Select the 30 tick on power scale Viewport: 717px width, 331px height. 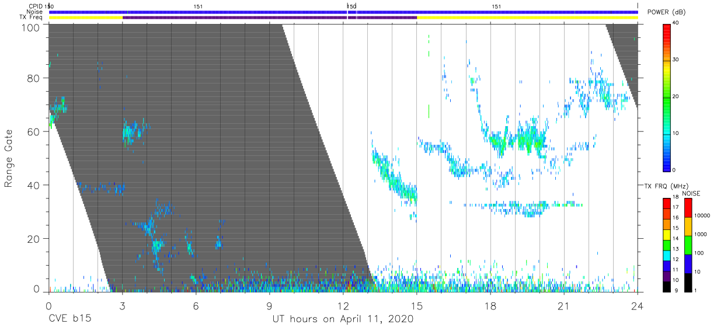click(676, 60)
